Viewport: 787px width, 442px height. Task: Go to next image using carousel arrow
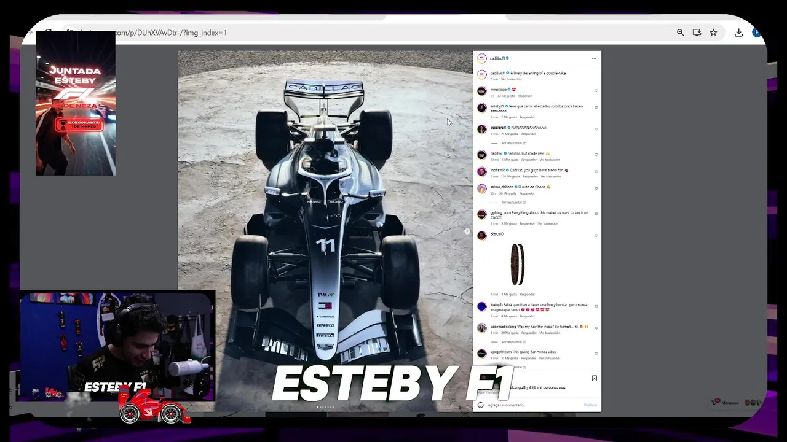[x=467, y=231]
